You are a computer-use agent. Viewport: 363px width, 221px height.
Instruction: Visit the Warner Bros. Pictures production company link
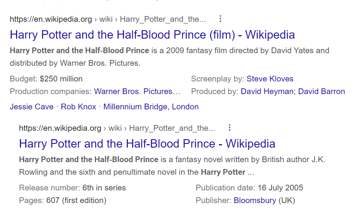click(x=137, y=91)
